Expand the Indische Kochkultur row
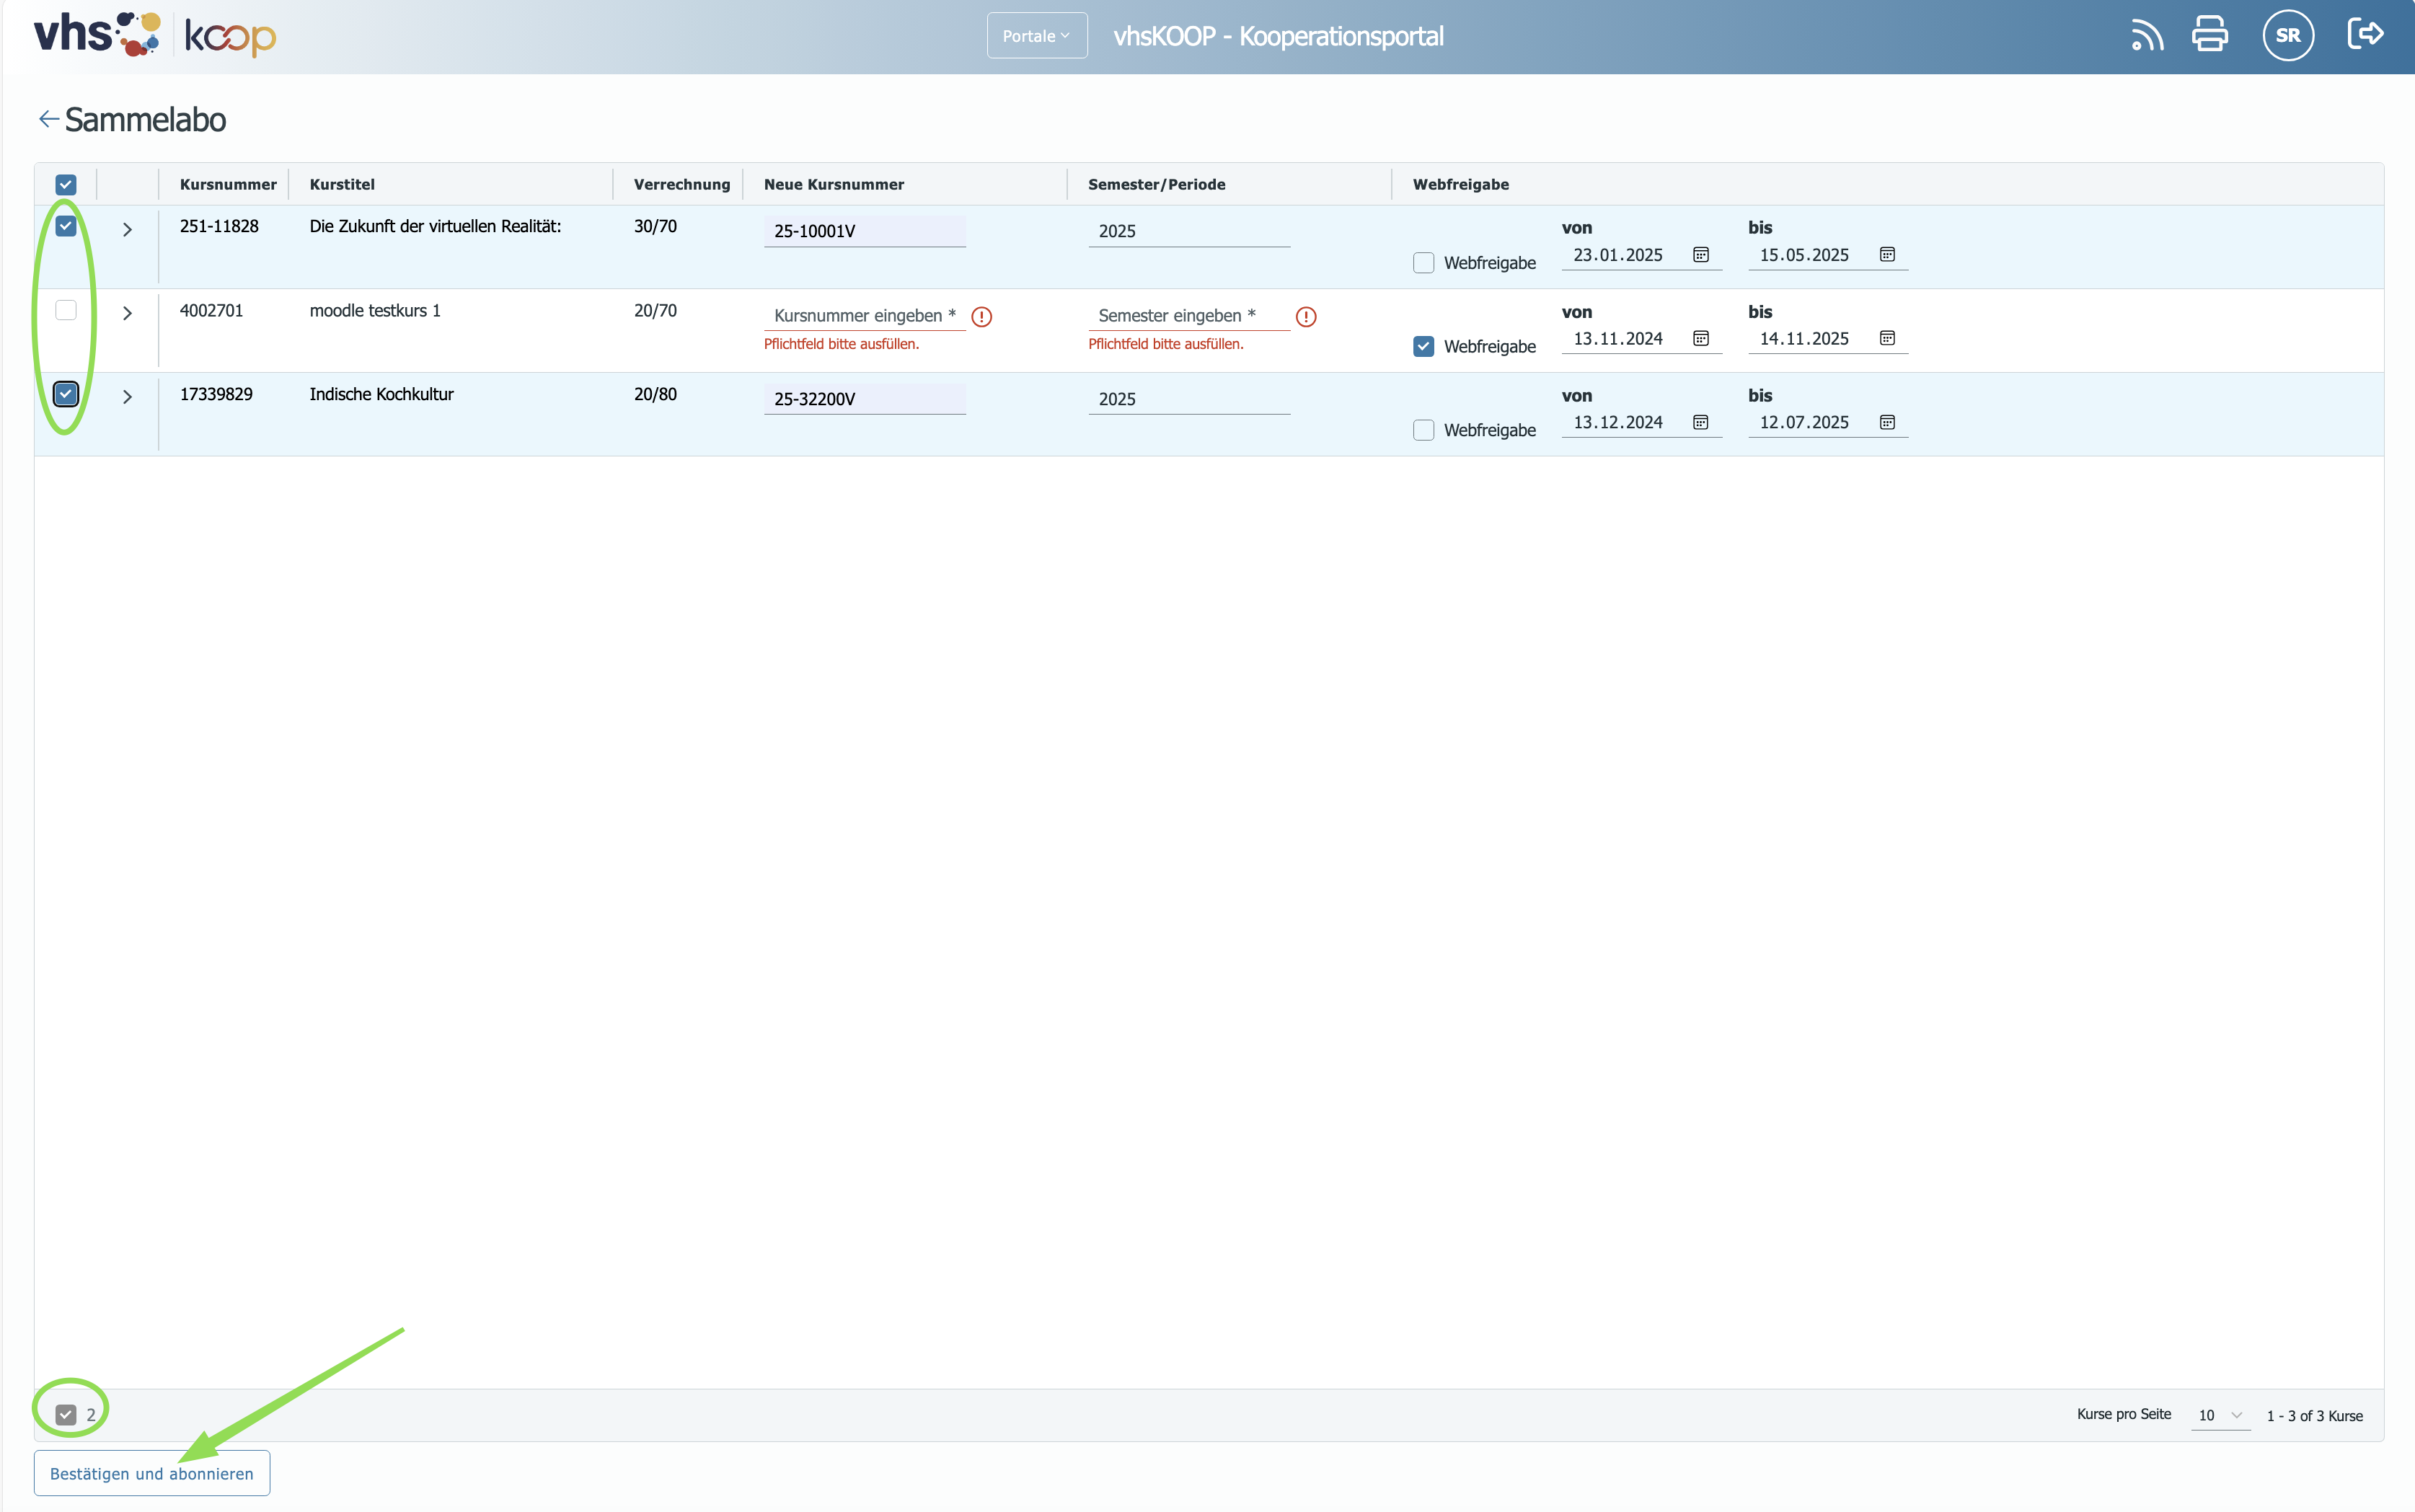Screen dimensions: 2415x1512 [127, 397]
